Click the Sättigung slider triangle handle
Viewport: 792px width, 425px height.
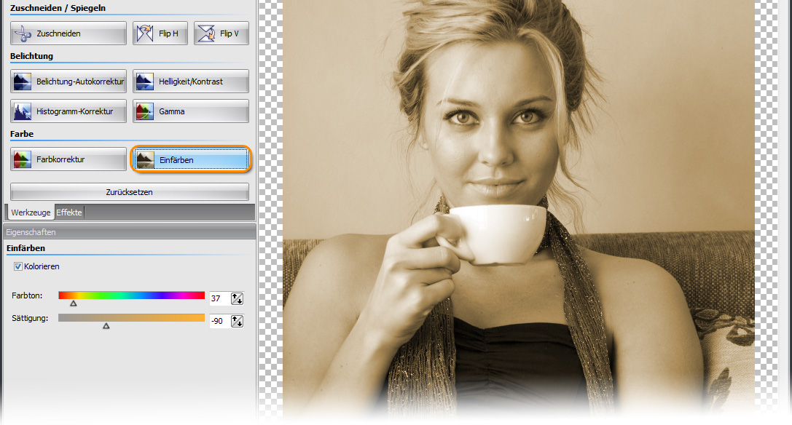coord(106,326)
